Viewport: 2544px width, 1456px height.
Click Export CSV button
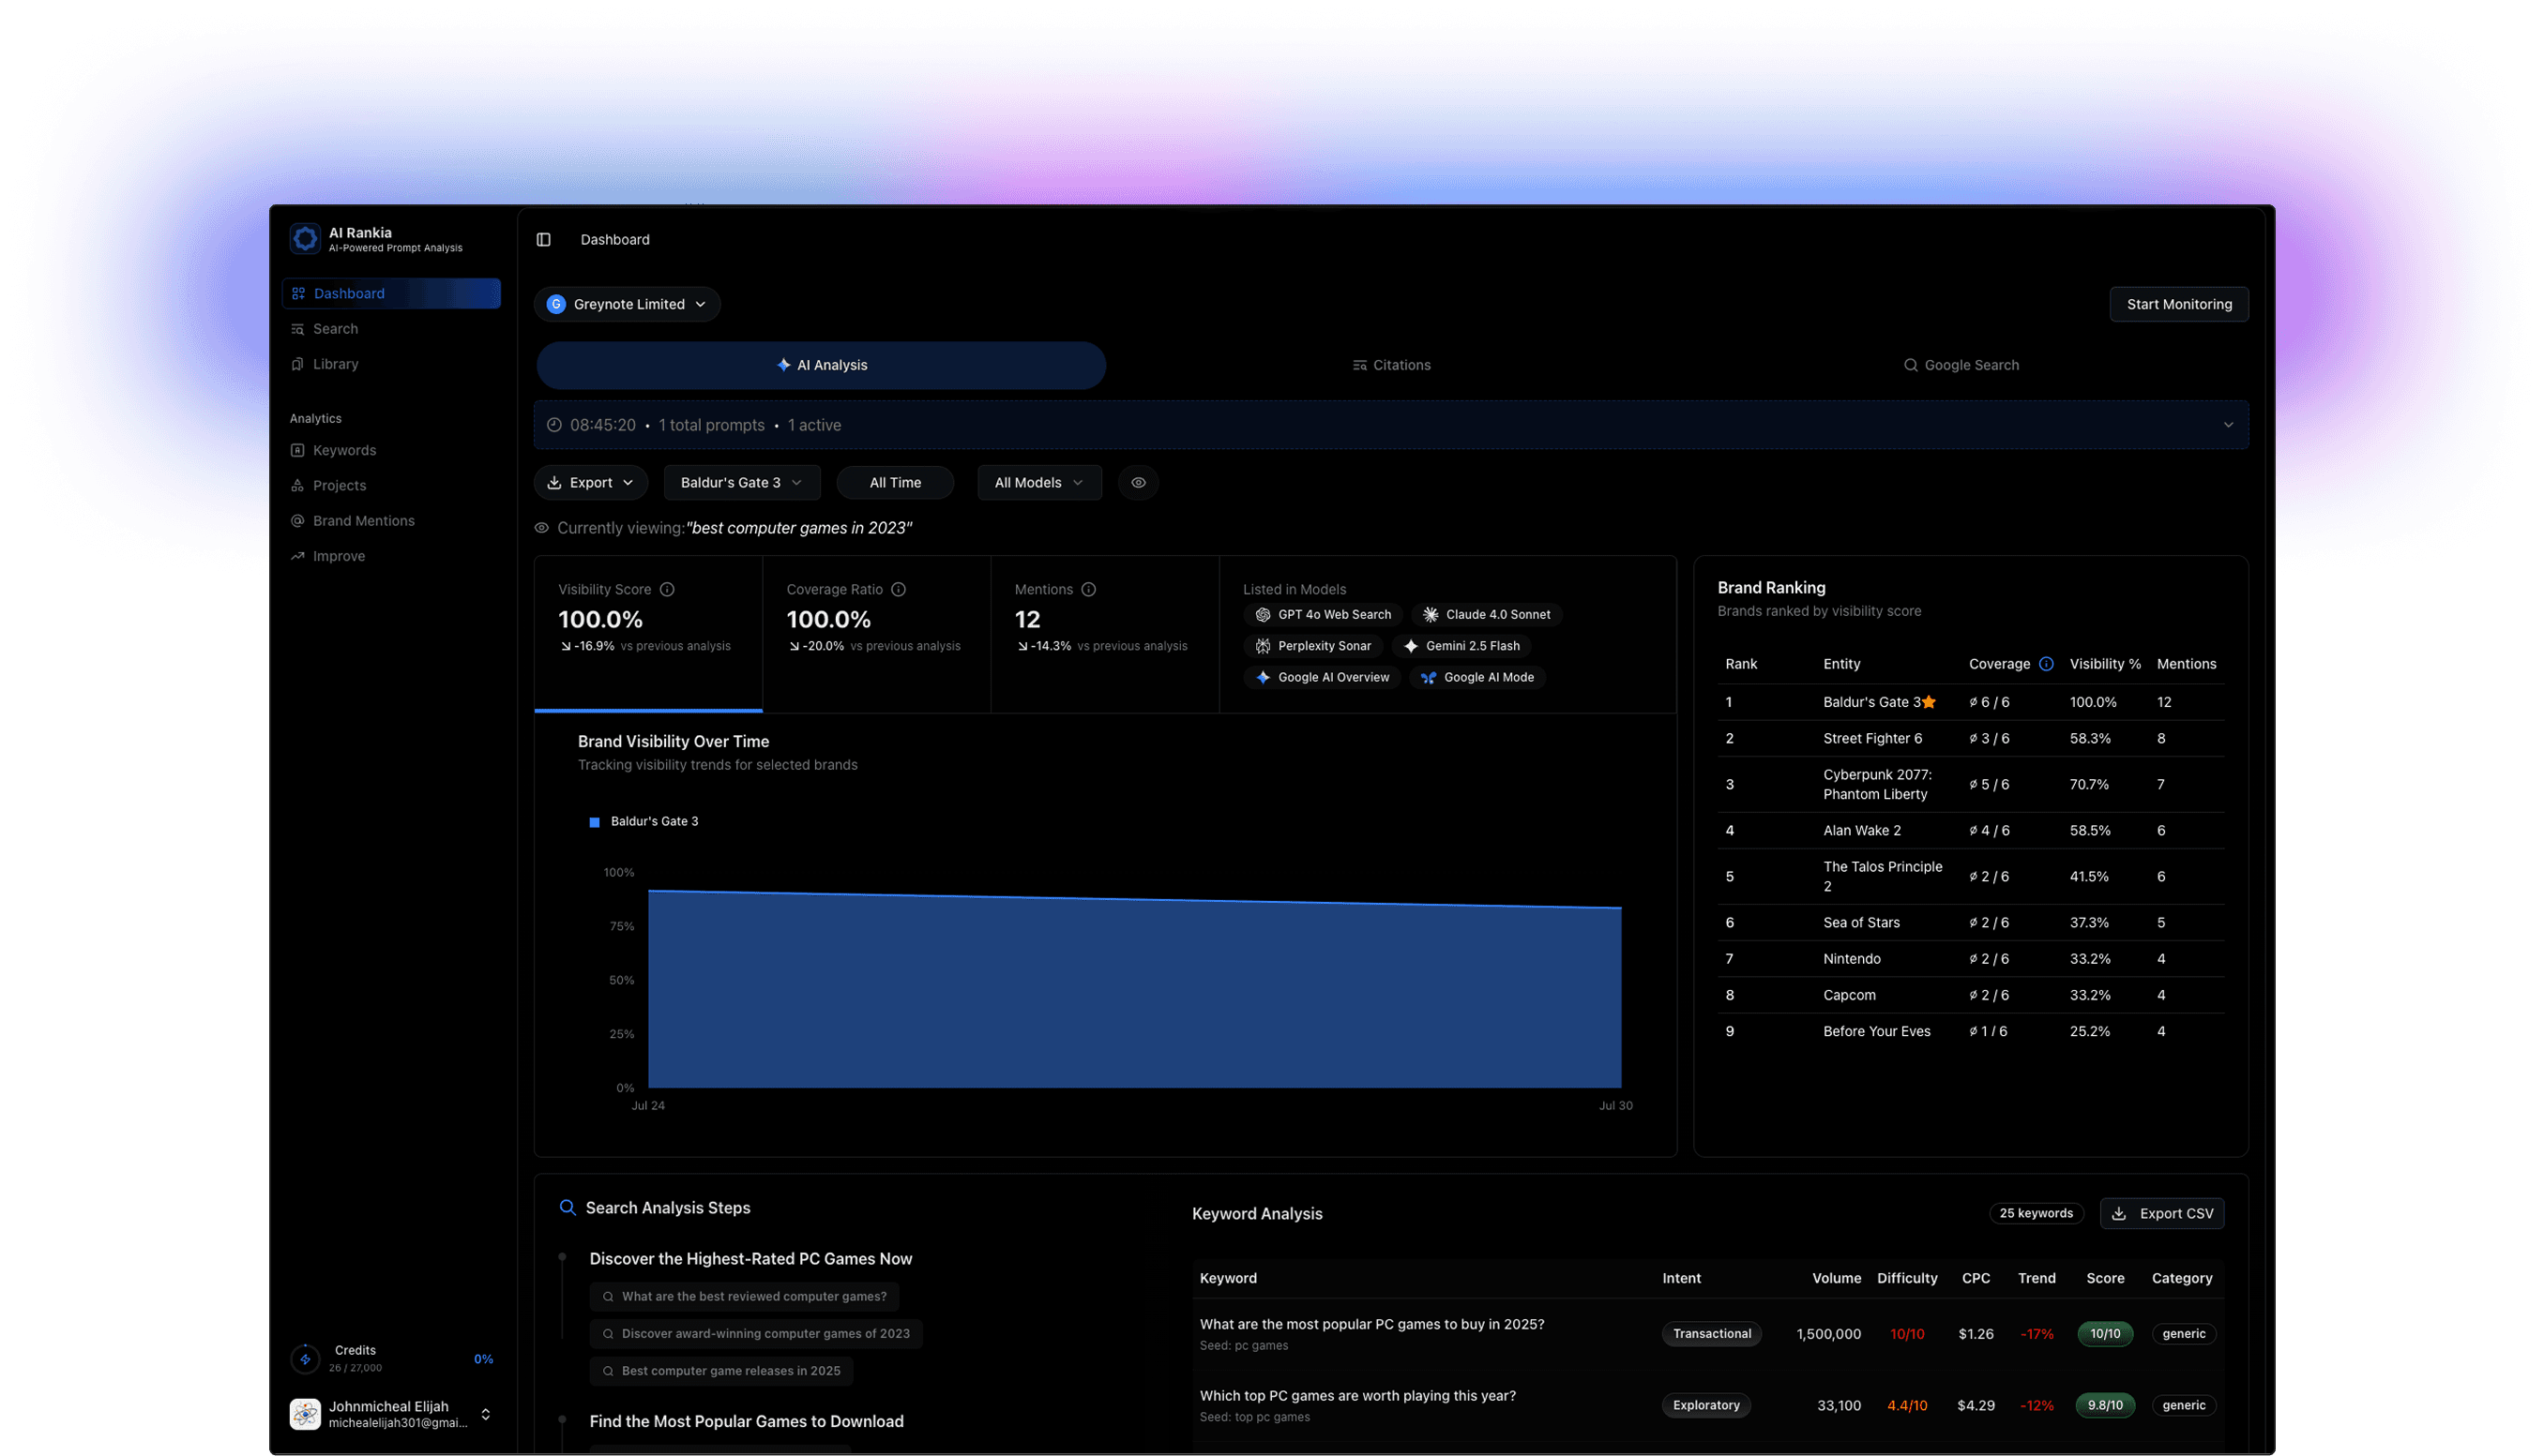[2161, 1213]
